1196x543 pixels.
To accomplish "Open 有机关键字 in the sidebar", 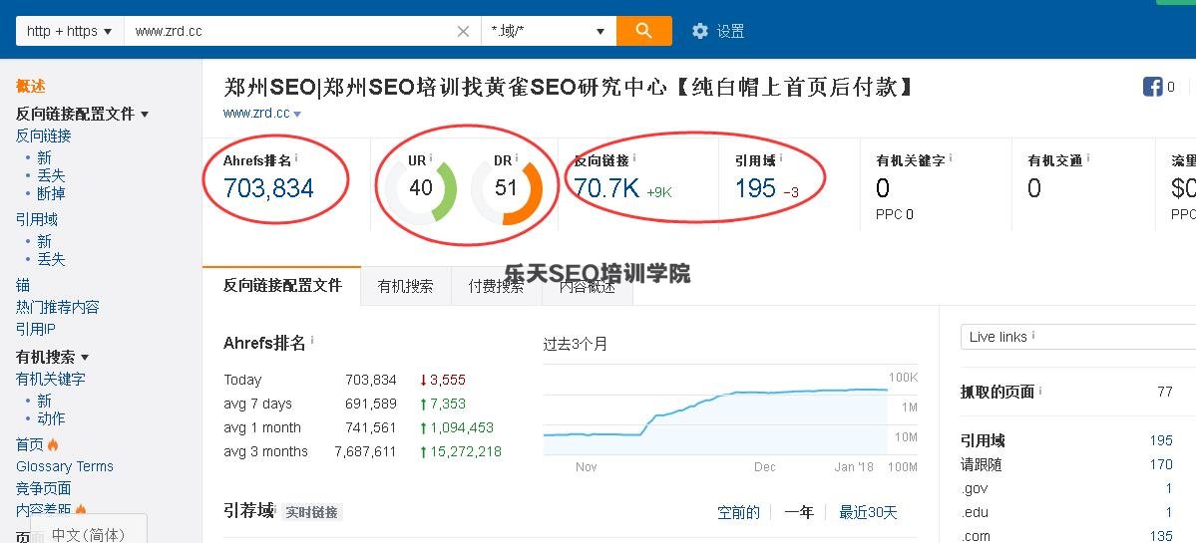I will (50, 379).
